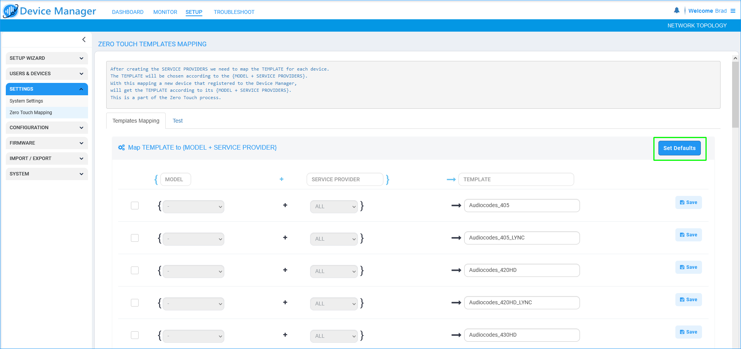The height and width of the screenshot is (349, 741).
Task: Click the ZERO TOUCH TEMPLATES MAPPING page title
Action: click(x=152, y=44)
